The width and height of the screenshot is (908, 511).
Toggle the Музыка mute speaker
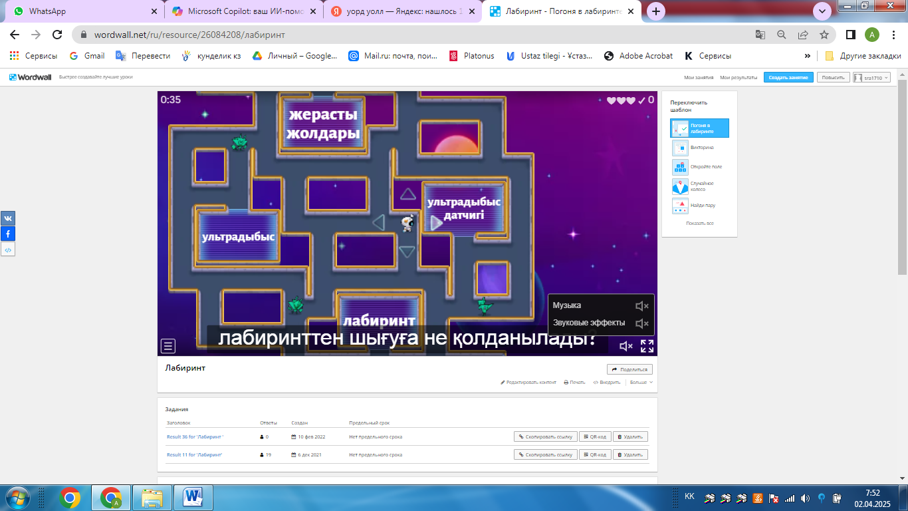641,305
